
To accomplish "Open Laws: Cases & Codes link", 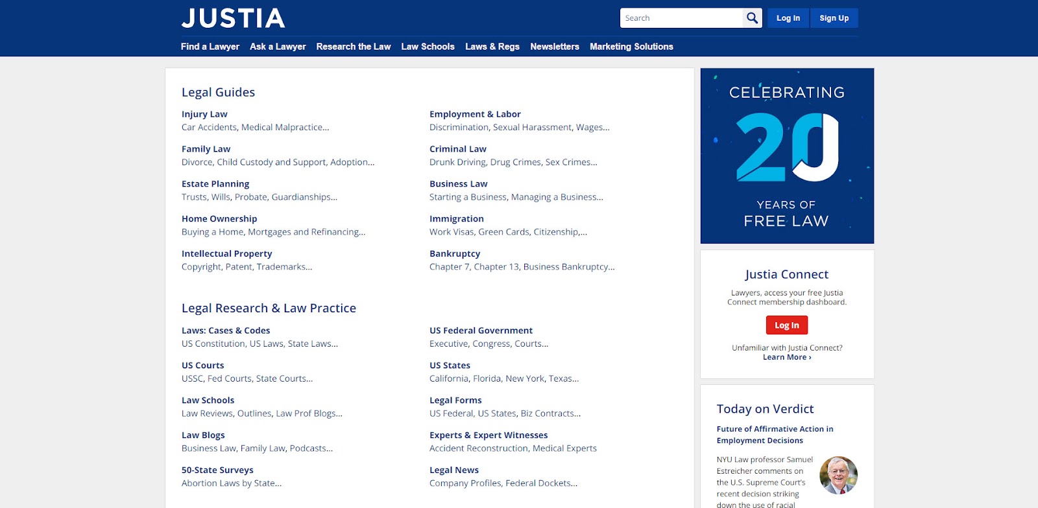I will point(226,330).
